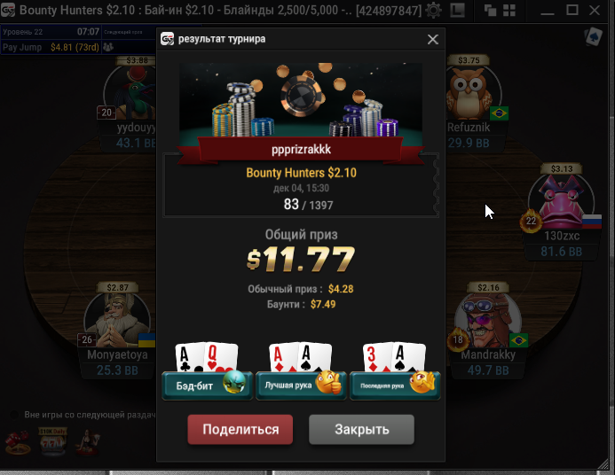Screen dimensions: 615x475
Task: Share result with Поделиться button
Action: [240, 430]
